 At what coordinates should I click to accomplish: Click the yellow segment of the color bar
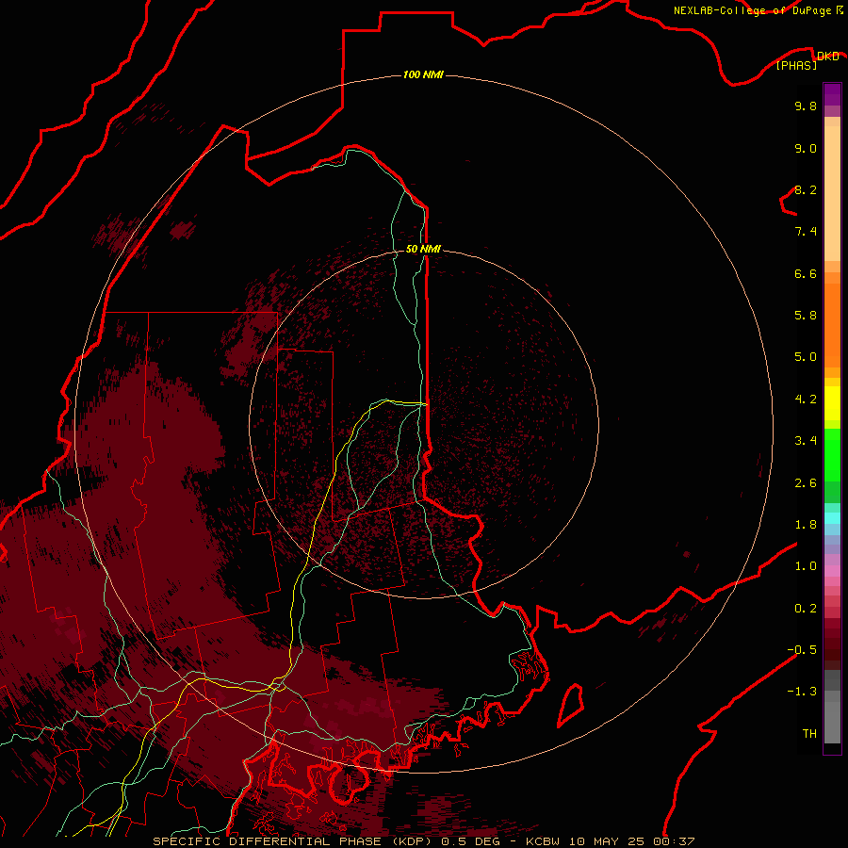coord(832,403)
